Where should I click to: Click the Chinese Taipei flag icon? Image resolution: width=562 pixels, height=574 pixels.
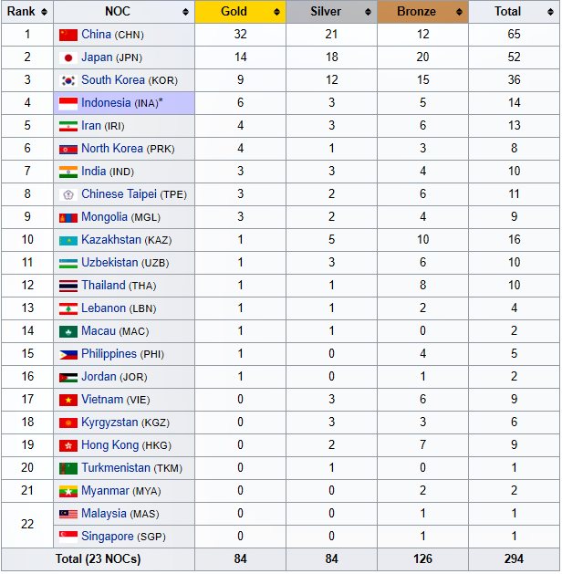(x=68, y=194)
